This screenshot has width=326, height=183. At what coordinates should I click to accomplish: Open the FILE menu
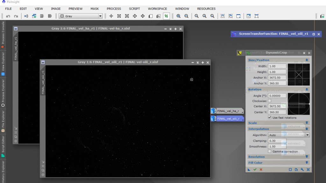tap(8, 9)
